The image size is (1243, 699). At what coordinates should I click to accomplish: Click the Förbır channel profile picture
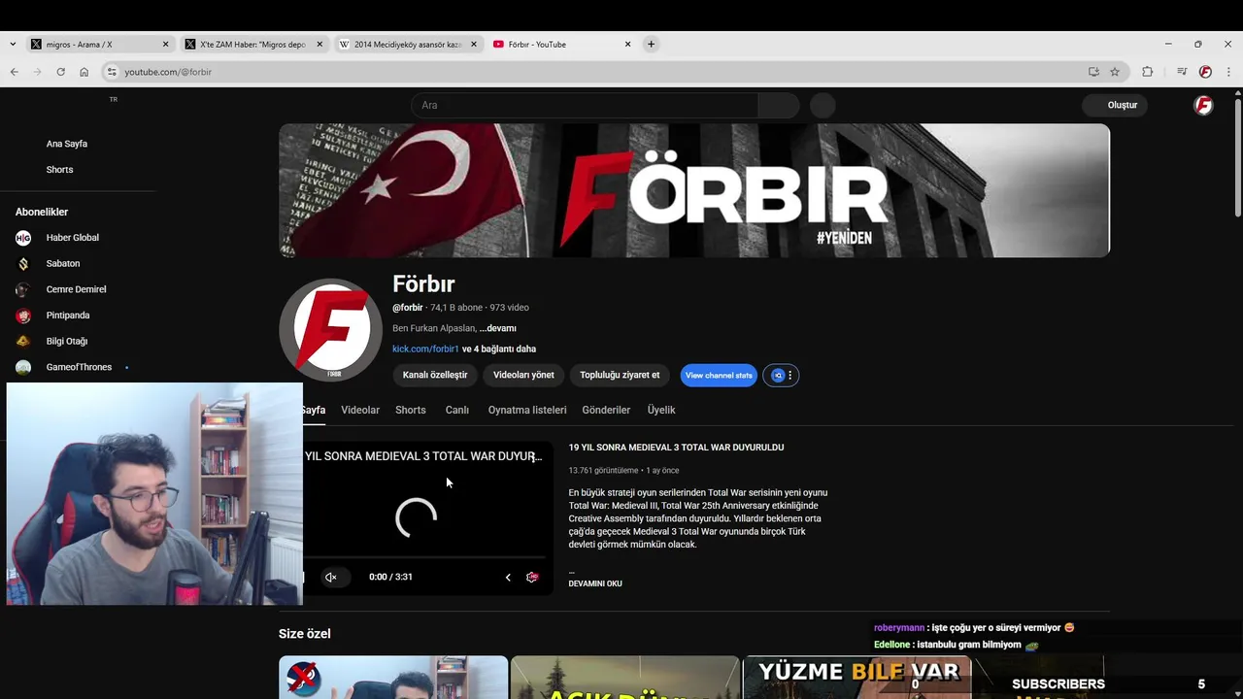[330, 329]
